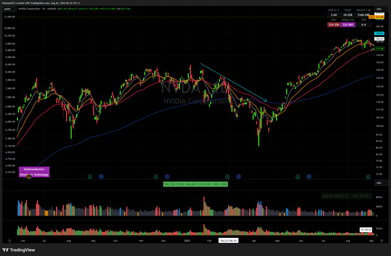Viewport: 391px width, 256px height.
Task: Click the orange Pre 213.60 price label
Action: 377,17
